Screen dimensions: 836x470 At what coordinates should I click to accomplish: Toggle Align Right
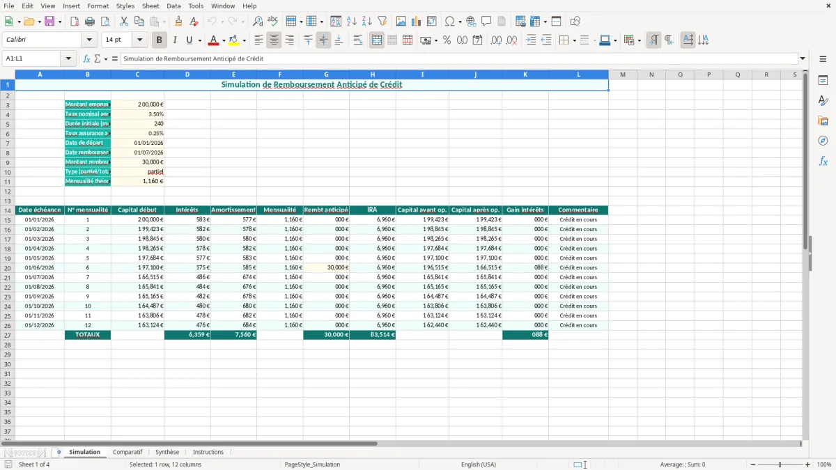tap(289, 40)
